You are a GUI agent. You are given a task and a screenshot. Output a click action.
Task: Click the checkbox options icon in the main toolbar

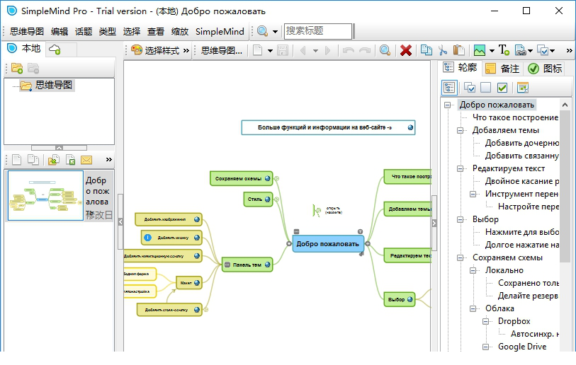point(542,50)
